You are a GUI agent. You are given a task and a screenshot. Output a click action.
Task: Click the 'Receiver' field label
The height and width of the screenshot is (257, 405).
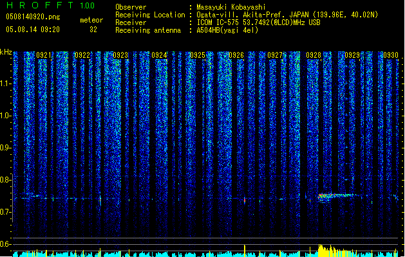[131, 22]
